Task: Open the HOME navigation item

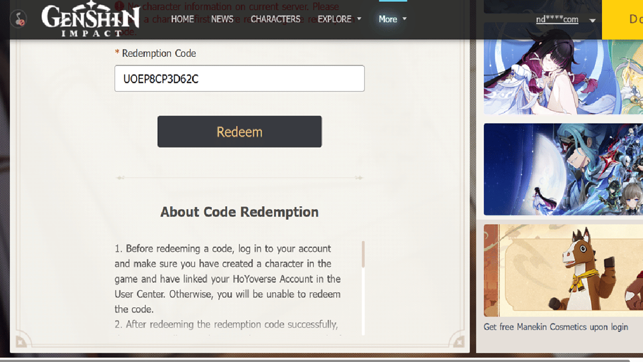Action: point(182,19)
